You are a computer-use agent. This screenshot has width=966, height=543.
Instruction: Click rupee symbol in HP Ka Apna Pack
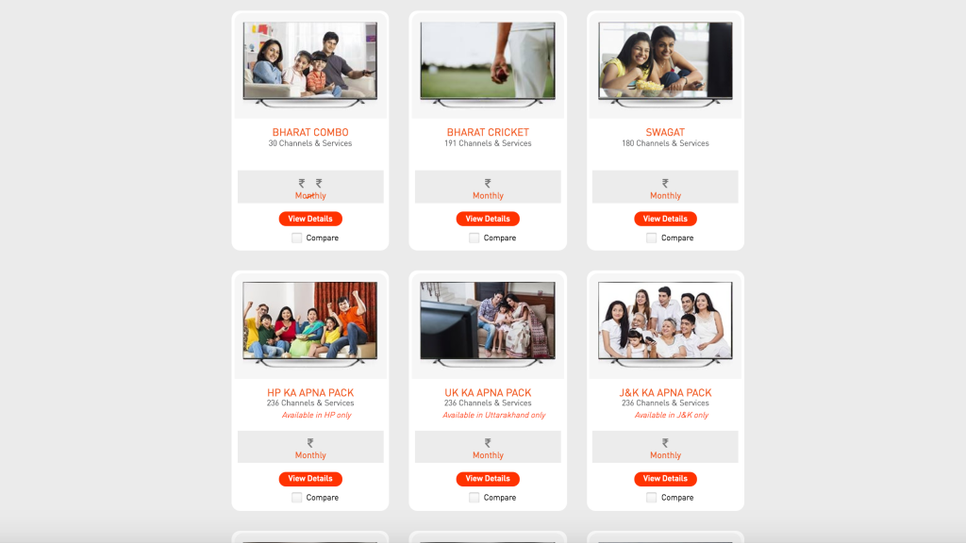tap(309, 443)
